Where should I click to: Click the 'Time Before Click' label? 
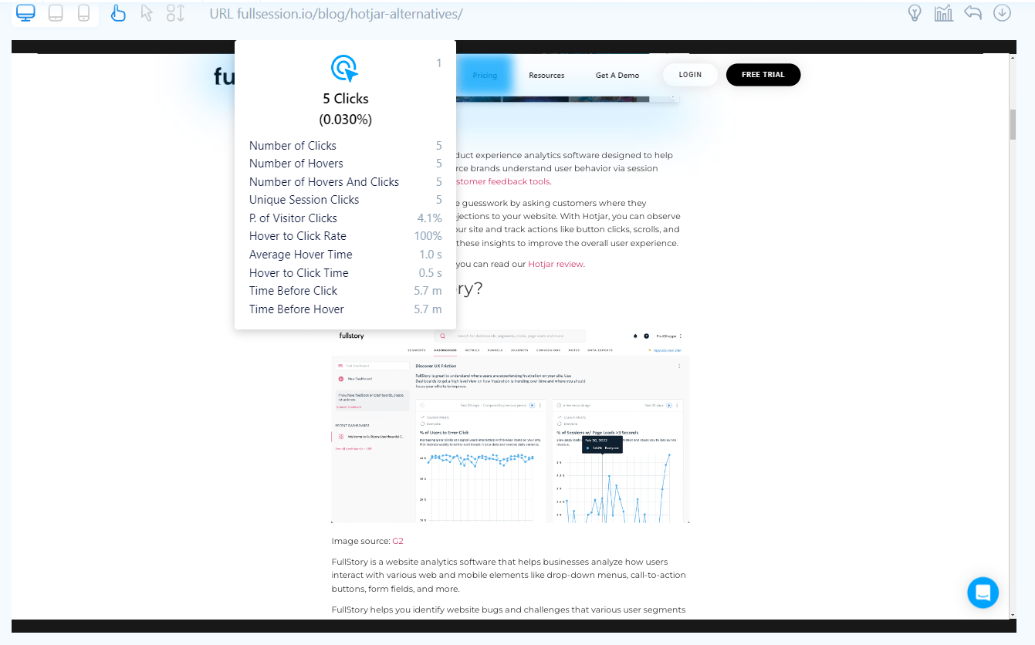293,291
